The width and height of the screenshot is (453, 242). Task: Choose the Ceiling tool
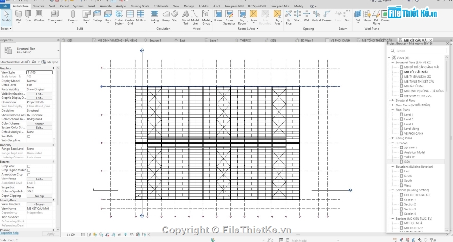click(97, 16)
